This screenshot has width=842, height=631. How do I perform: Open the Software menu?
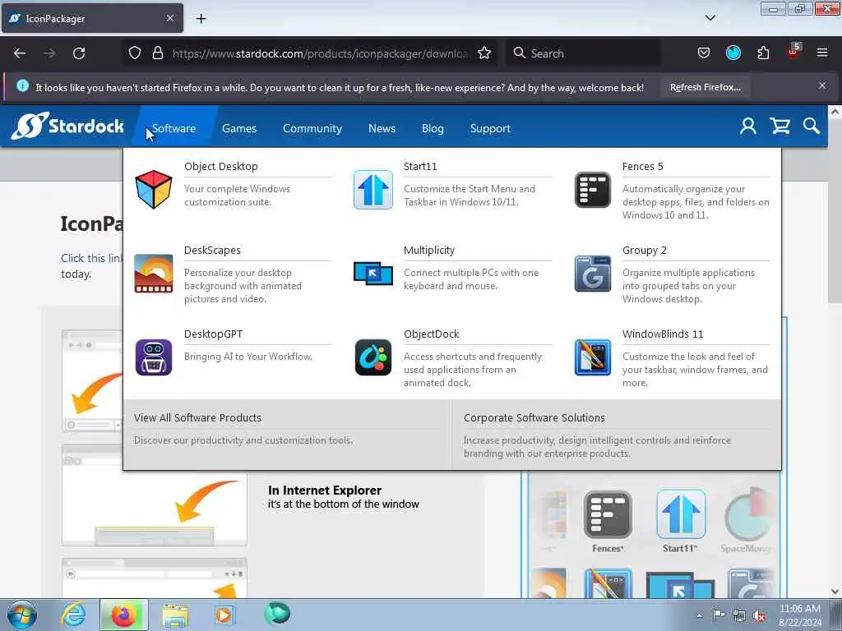[x=174, y=129]
